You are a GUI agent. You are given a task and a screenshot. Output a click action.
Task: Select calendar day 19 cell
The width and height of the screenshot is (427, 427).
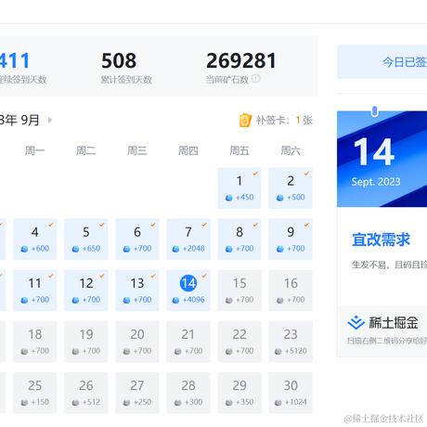[86, 342]
